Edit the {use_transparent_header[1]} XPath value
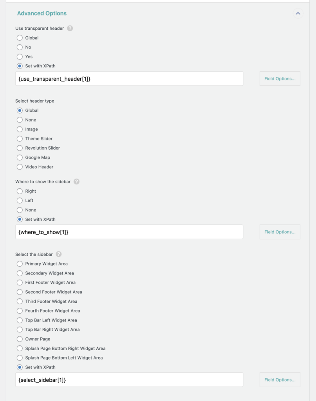 (x=129, y=78)
